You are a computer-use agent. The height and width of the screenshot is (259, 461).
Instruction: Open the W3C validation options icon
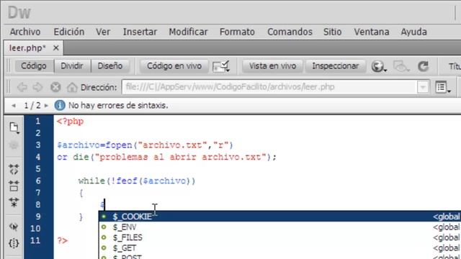coord(221,66)
